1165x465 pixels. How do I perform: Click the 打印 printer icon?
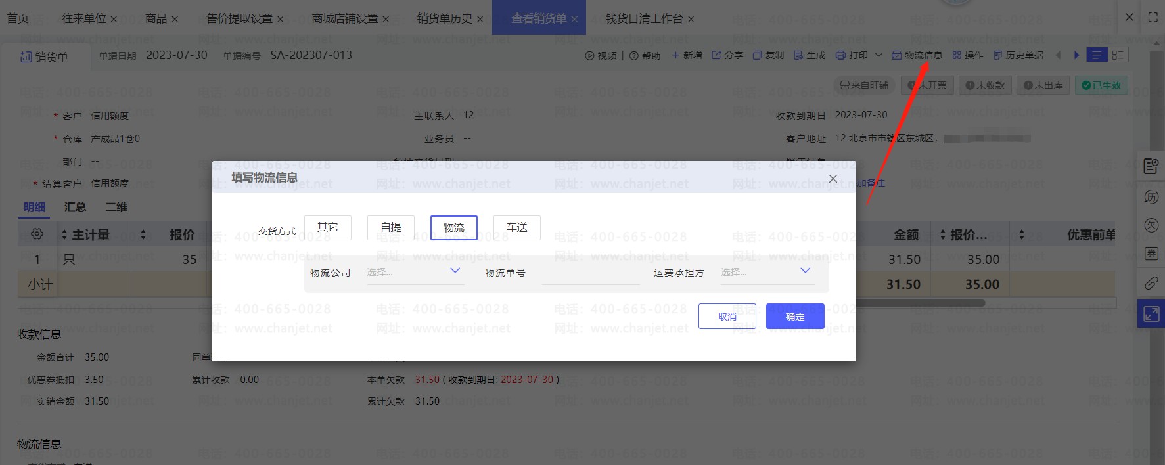(840, 56)
